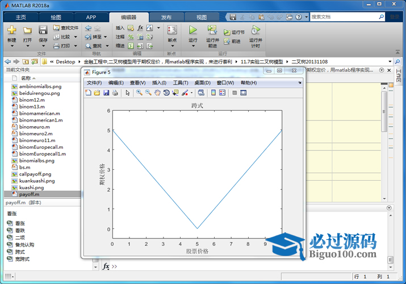Click the comment percent icon next to 注释
The image size is (406, 284).
131,37
